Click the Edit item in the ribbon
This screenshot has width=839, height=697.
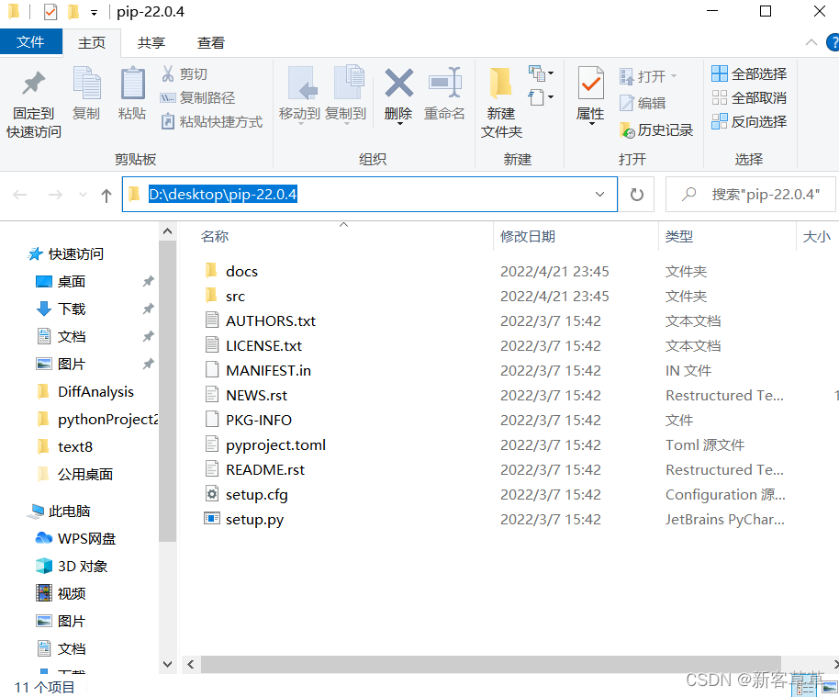642,103
